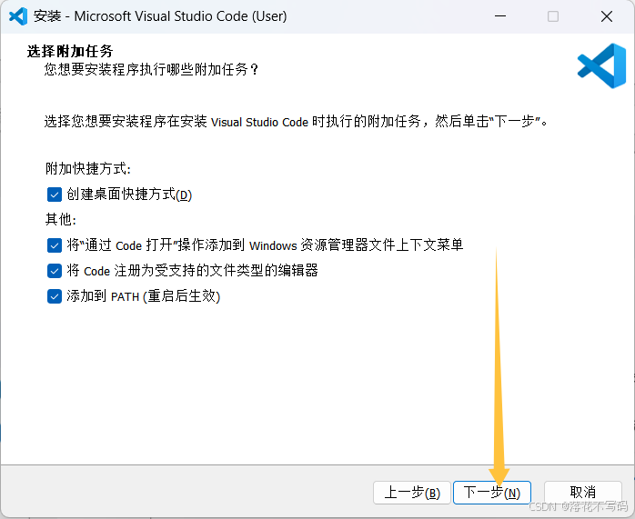The image size is (635, 519).
Task: Click window title 安装 - Microsoft Visual Studio Code (User)
Action: pos(160,16)
